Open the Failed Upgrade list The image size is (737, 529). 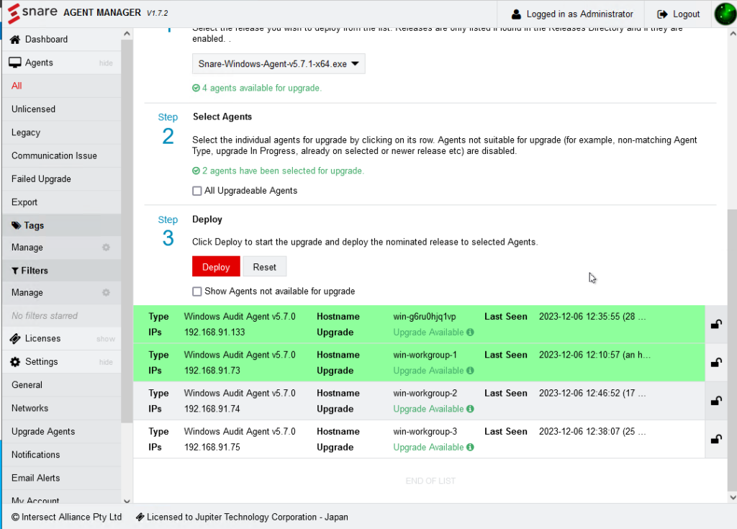(x=62, y=179)
